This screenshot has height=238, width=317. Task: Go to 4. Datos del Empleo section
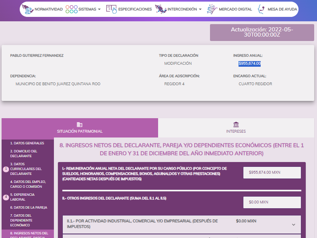pos(28,184)
